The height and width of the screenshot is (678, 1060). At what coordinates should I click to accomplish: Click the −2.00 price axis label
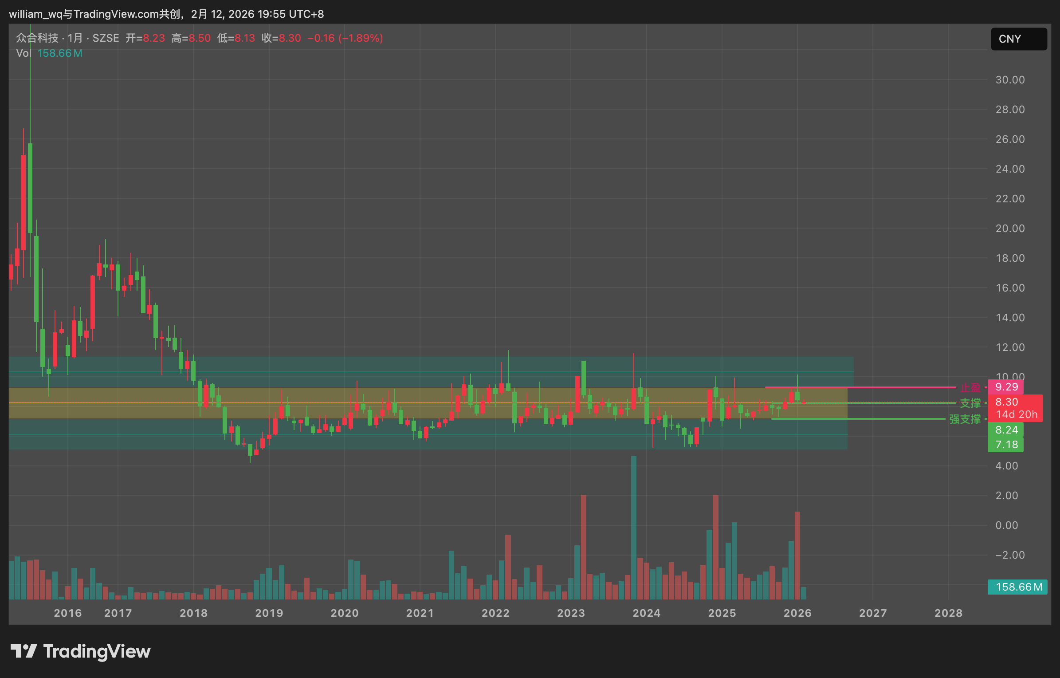click(1010, 555)
